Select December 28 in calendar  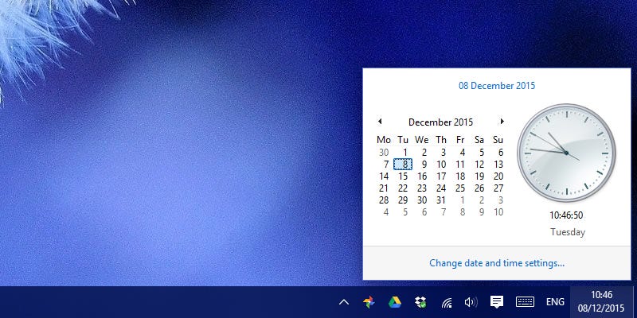pos(384,200)
